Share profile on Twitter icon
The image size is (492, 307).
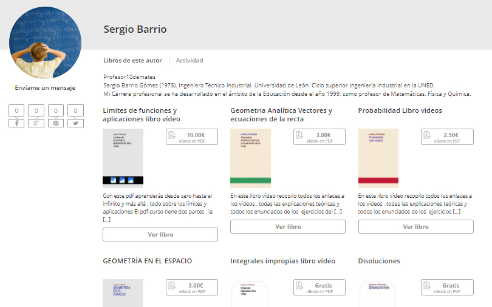click(x=75, y=123)
